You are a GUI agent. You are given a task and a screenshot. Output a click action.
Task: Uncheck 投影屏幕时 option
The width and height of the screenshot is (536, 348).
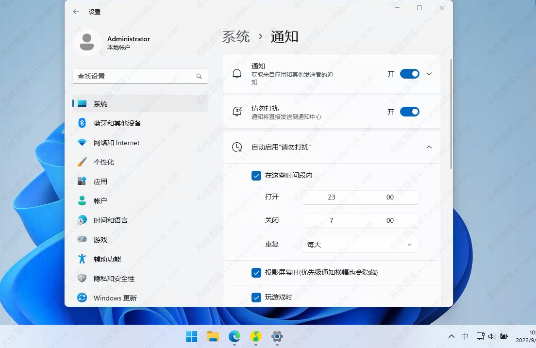click(x=256, y=273)
